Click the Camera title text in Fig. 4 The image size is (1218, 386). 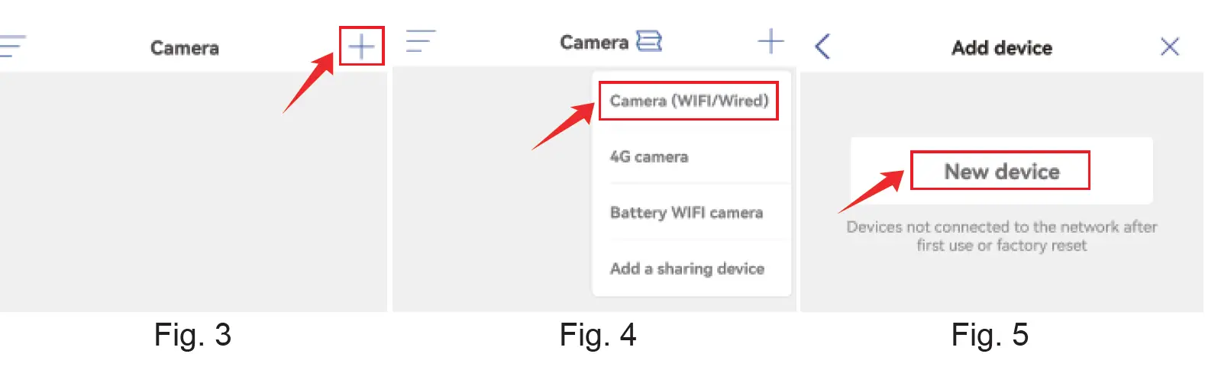coord(594,42)
